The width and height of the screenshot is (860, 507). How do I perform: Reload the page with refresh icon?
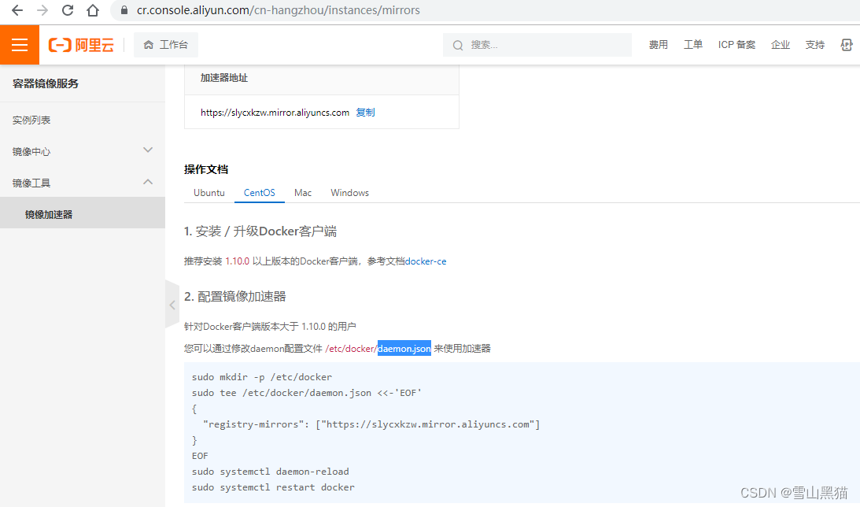coord(68,10)
